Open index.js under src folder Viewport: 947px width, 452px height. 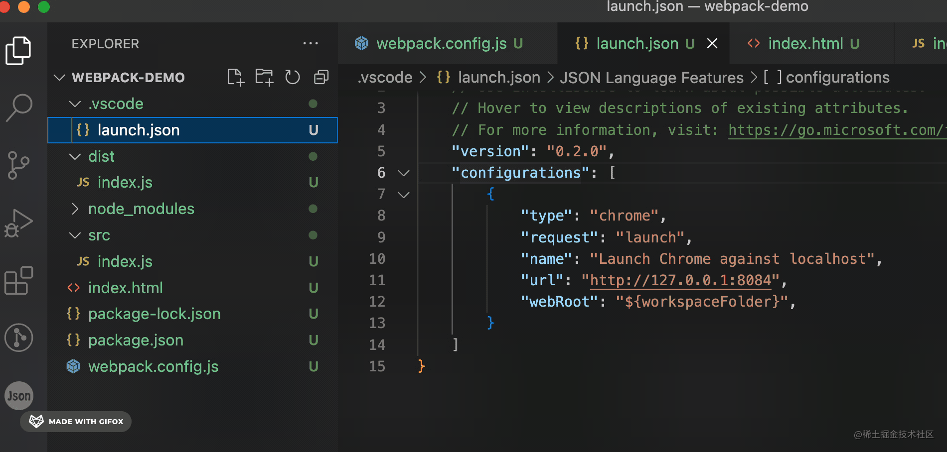click(192, 261)
